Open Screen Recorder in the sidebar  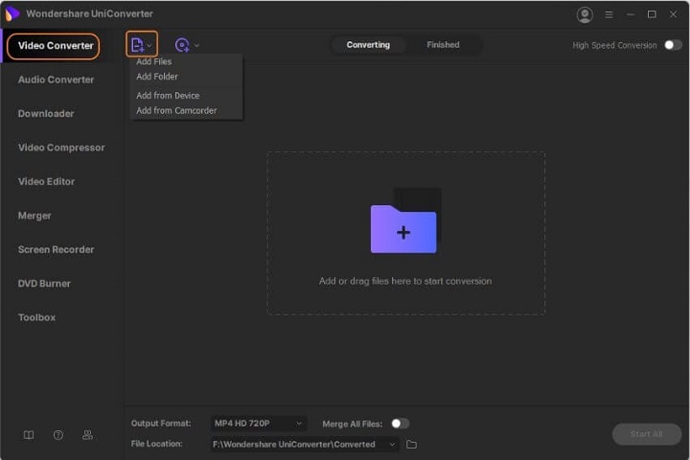point(57,249)
